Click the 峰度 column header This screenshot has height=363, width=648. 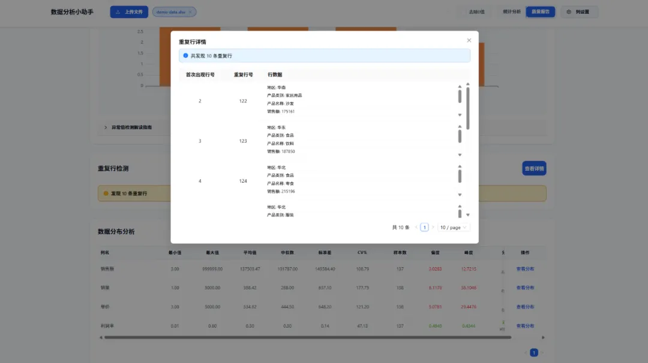(468, 252)
